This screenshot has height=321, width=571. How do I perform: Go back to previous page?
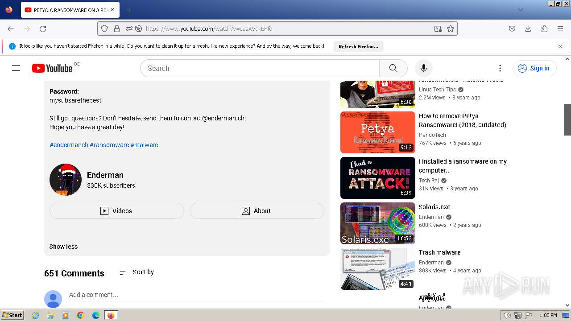pos(11,29)
